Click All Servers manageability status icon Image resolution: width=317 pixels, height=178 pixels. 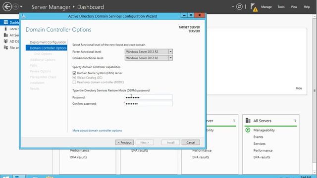[x=248, y=130]
